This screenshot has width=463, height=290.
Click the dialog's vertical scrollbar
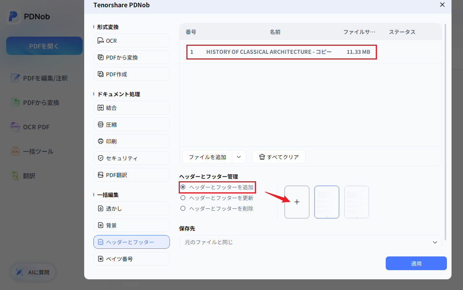[x=445, y=132]
